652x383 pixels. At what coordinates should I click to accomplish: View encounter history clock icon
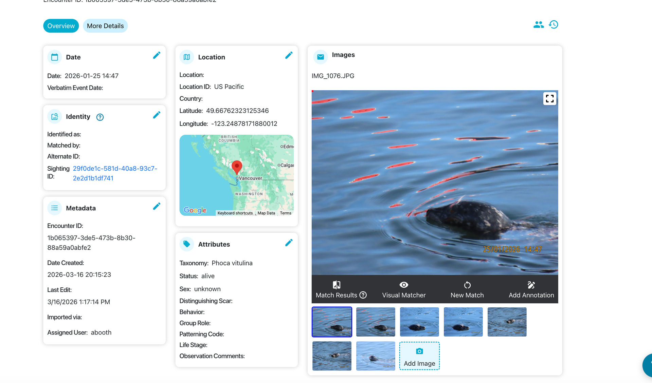pos(554,25)
